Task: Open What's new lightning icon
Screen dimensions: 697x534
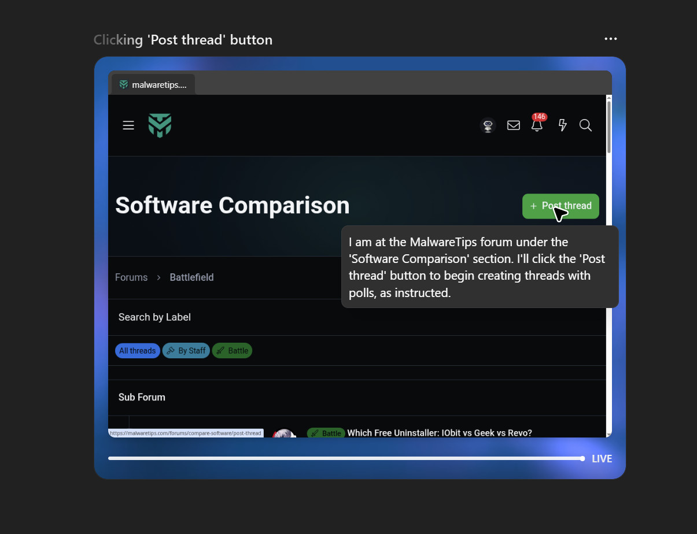Action: (x=562, y=125)
